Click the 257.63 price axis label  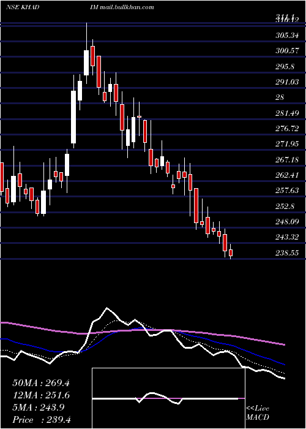point(287,191)
